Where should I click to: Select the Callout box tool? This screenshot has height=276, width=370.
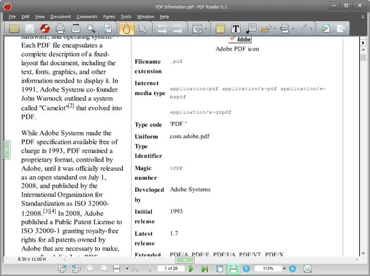(x=251, y=28)
